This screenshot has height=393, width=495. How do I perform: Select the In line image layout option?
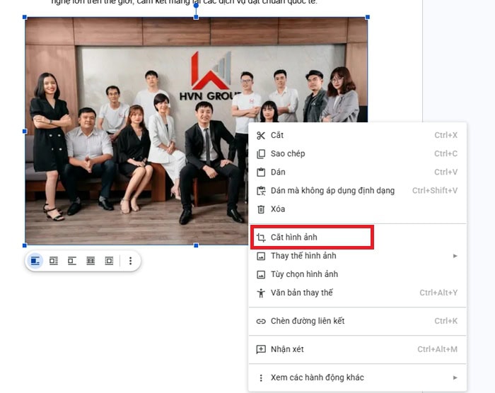tap(35, 261)
